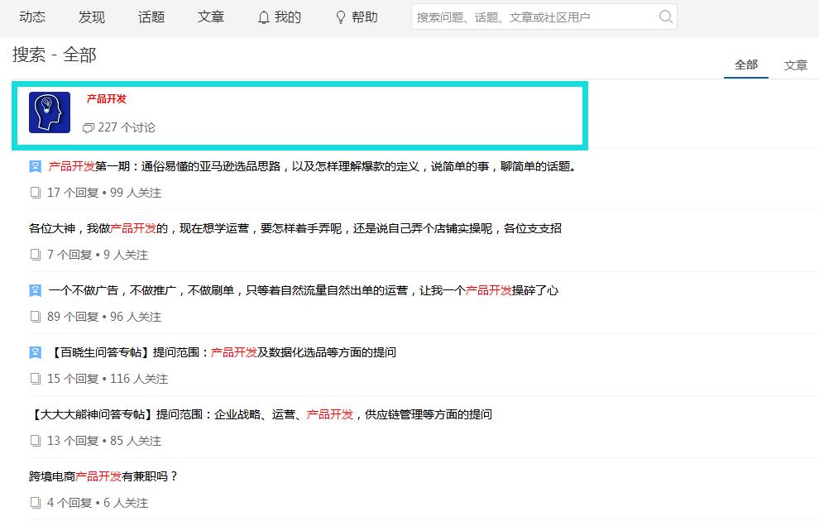Click the badge icon before 百晓生问答专帖

35,352
